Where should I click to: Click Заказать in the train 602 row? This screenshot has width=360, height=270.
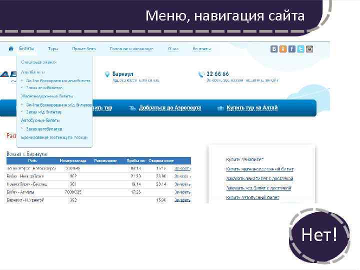coord(182,176)
